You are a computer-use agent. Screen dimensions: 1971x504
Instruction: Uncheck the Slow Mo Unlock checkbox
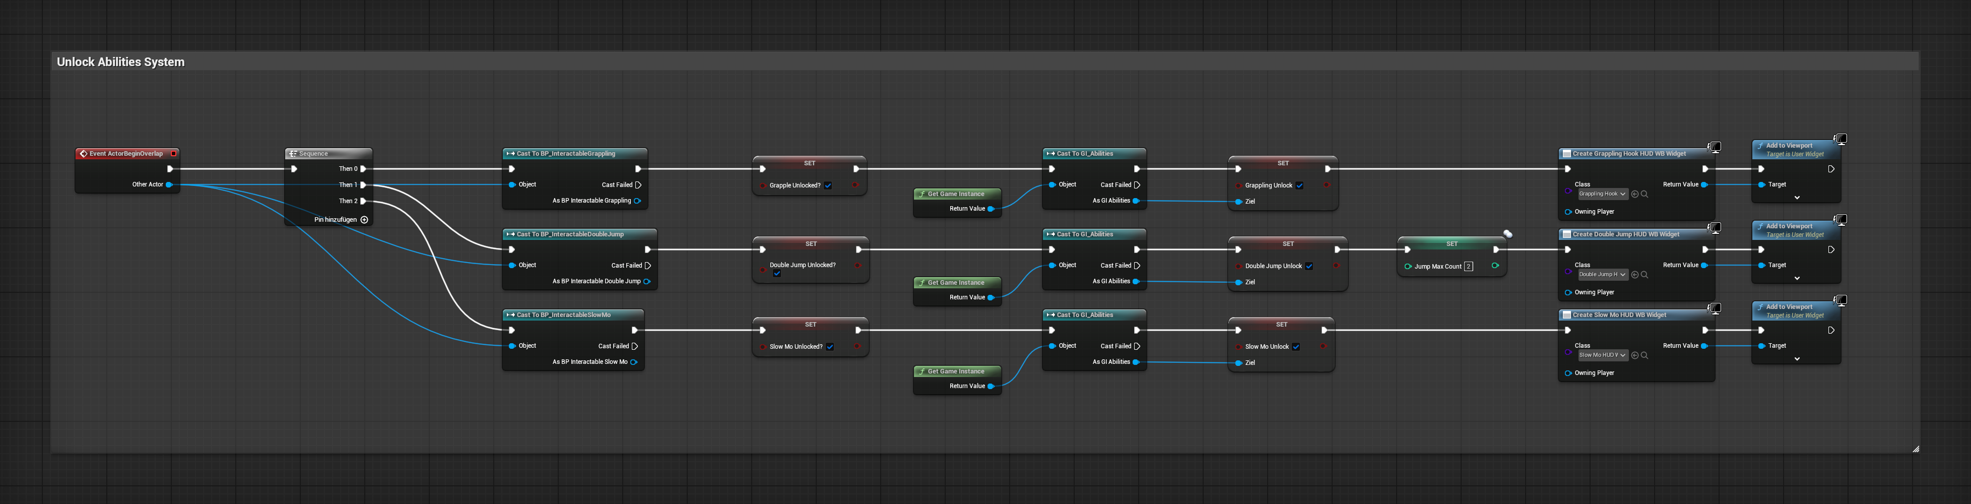coord(1296,347)
